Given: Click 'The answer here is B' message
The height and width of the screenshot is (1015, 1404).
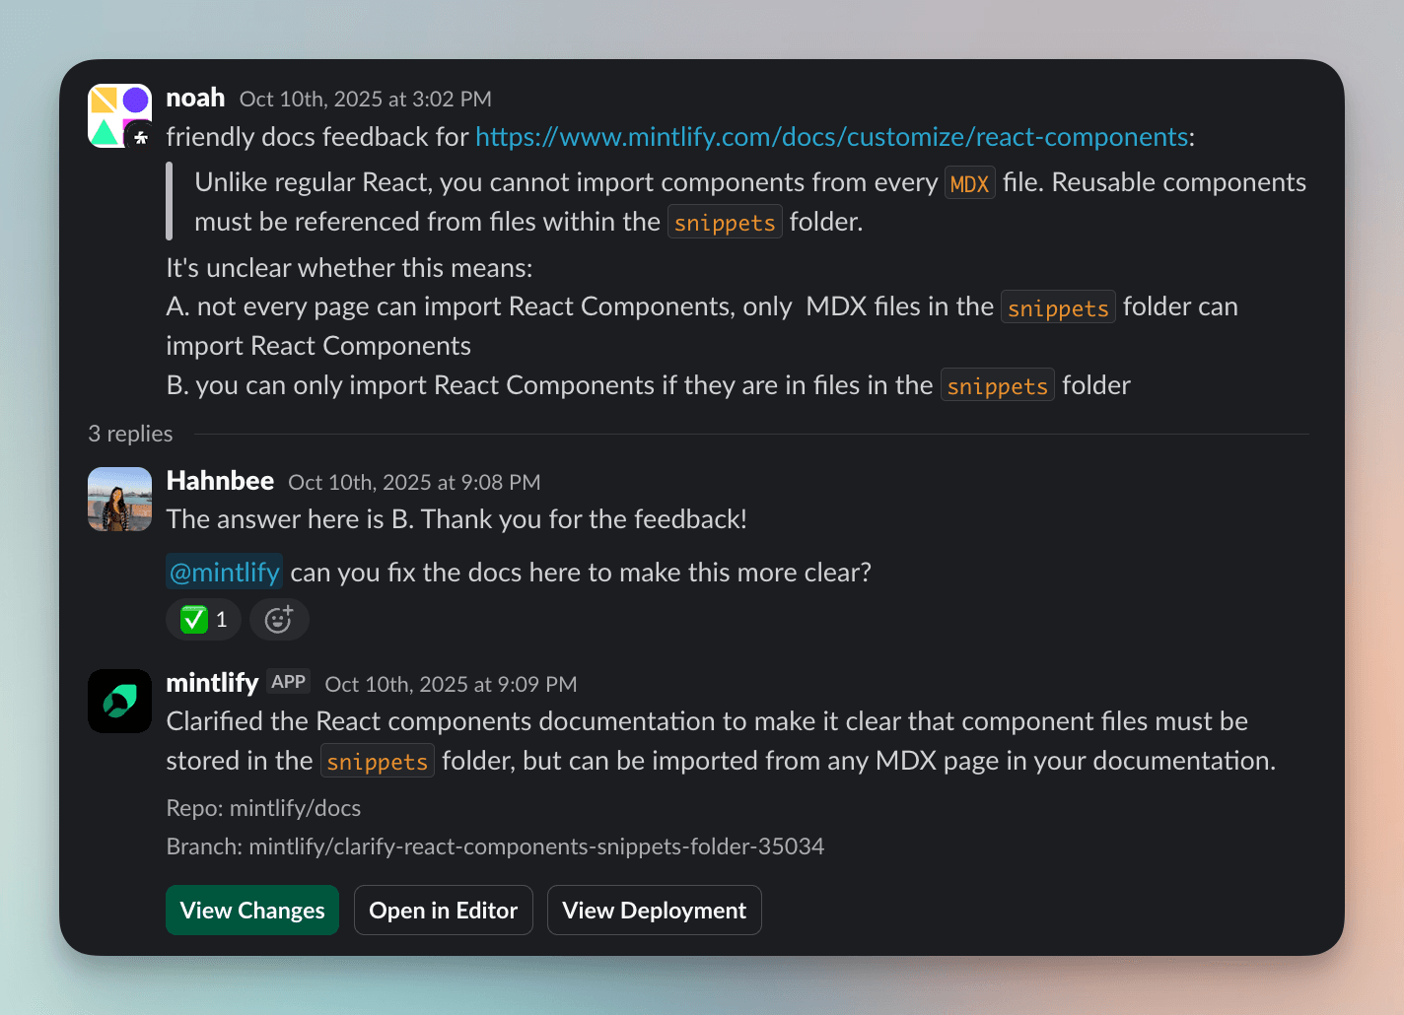Looking at the screenshot, I should point(456,519).
